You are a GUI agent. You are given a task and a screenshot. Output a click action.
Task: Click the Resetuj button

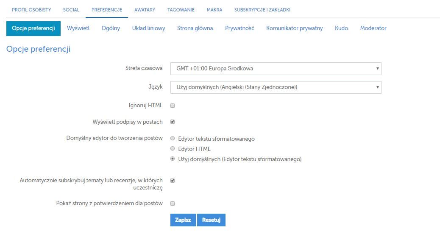[211, 220]
